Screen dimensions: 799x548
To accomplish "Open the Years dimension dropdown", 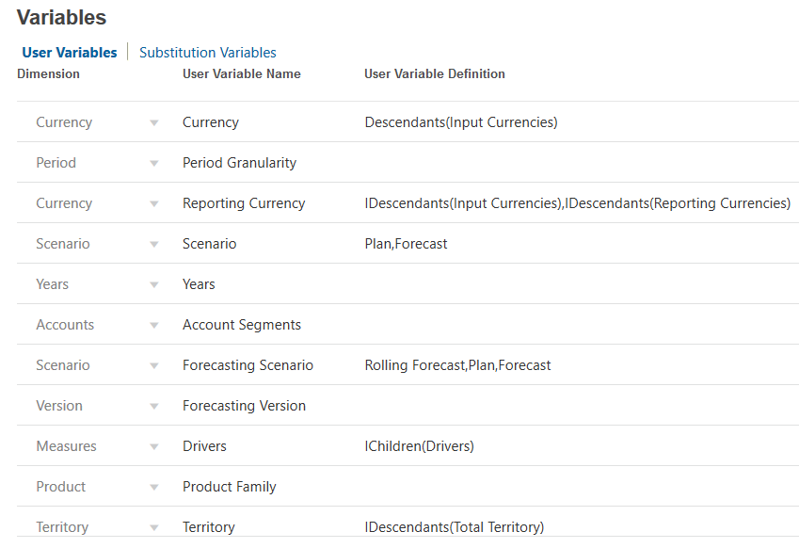I will coord(153,283).
